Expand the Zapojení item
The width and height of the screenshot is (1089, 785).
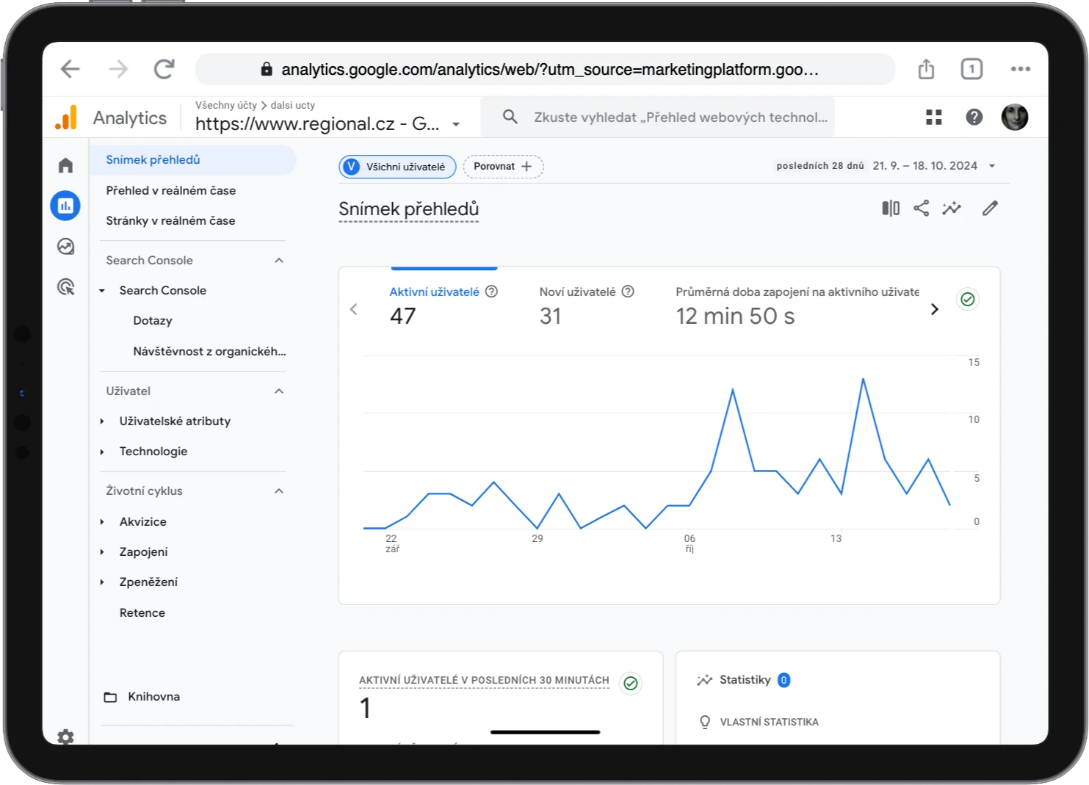point(102,552)
